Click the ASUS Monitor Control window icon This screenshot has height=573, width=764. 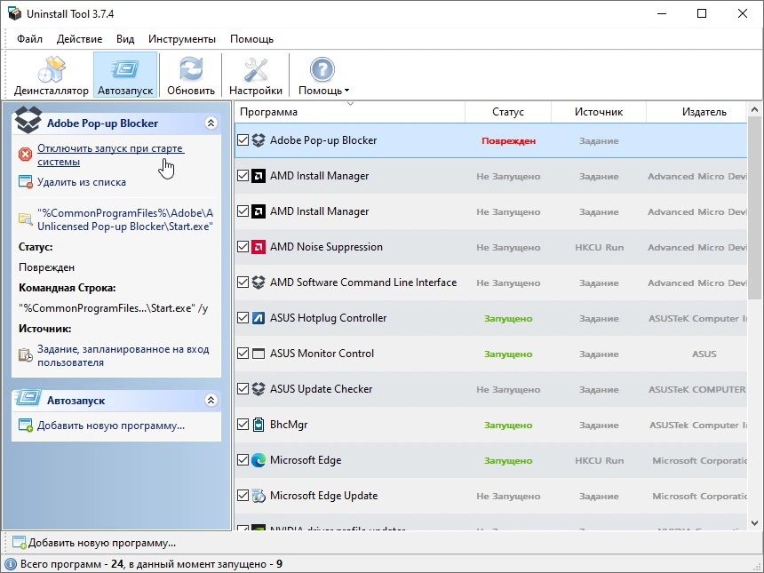point(259,354)
